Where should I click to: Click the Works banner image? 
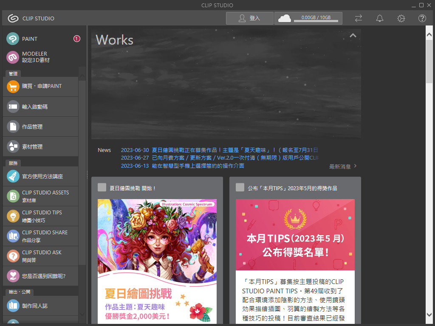click(226, 84)
